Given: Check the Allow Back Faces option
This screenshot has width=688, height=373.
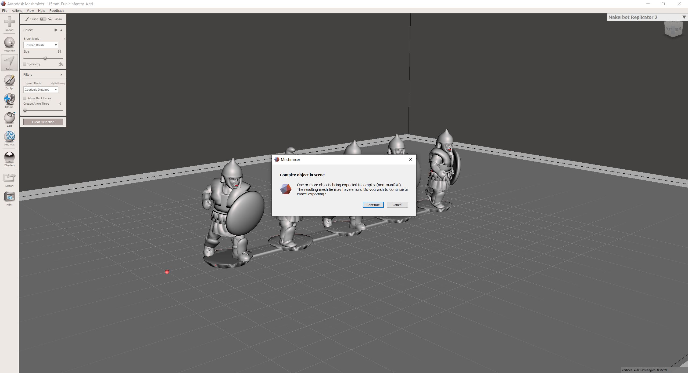Looking at the screenshot, I should point(25,98).
